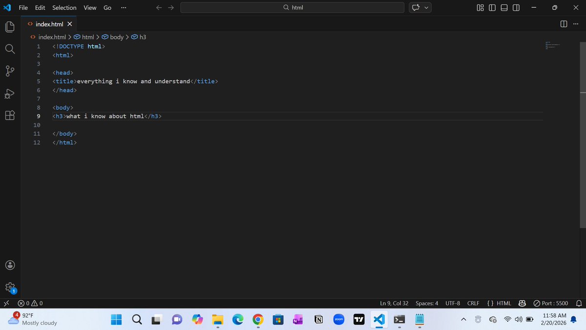Click the text 'everything i know and understand'

133,81
